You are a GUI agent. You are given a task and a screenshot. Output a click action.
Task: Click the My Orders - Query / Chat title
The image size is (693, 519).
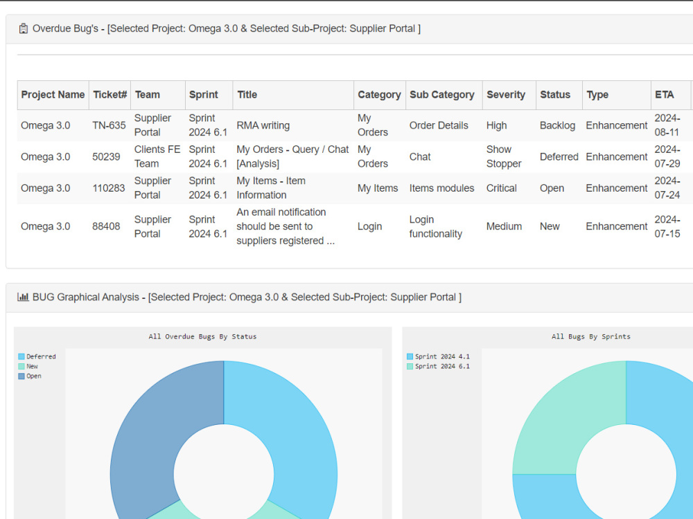(x=292, y=156)
